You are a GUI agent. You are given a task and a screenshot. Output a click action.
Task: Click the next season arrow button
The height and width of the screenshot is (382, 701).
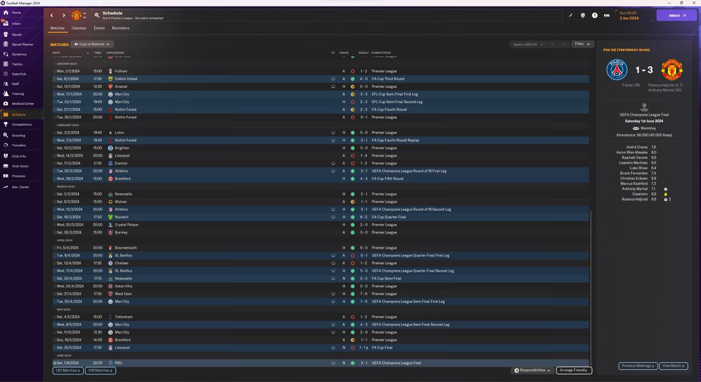click(x=564, y=44)
